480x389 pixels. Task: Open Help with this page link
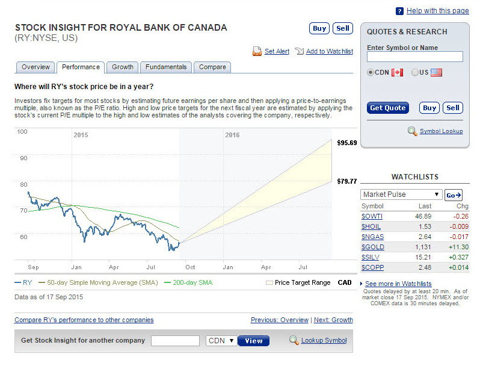coord(438,11)
